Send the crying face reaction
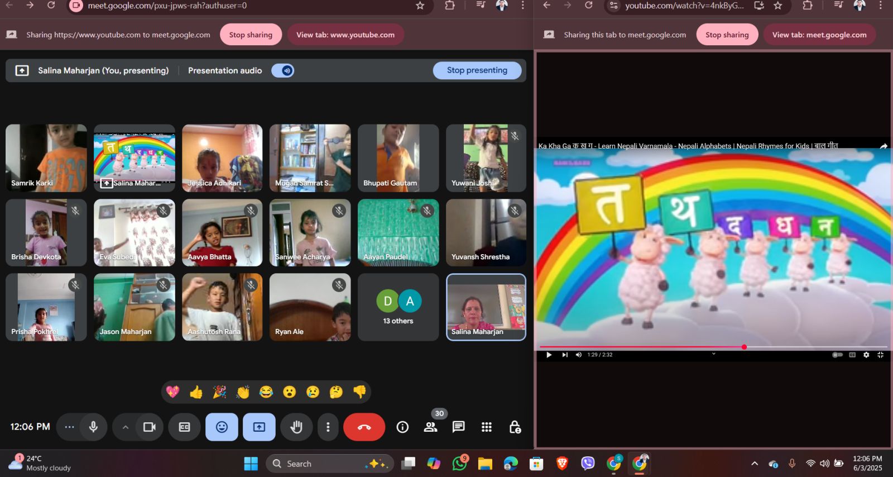Image resolution: width=893 pixels, height=477 pixels. 313,392
